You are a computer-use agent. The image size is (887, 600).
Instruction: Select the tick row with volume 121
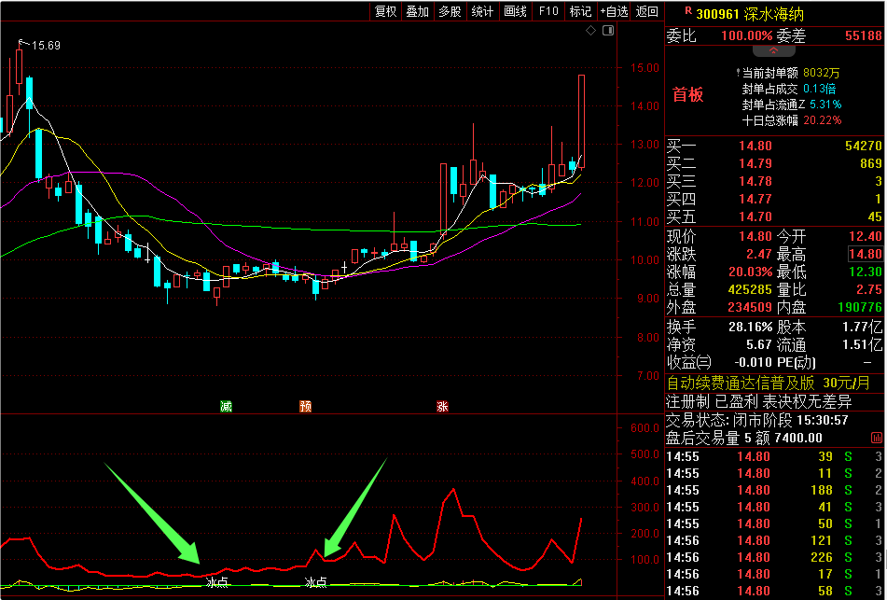point(774,540)
